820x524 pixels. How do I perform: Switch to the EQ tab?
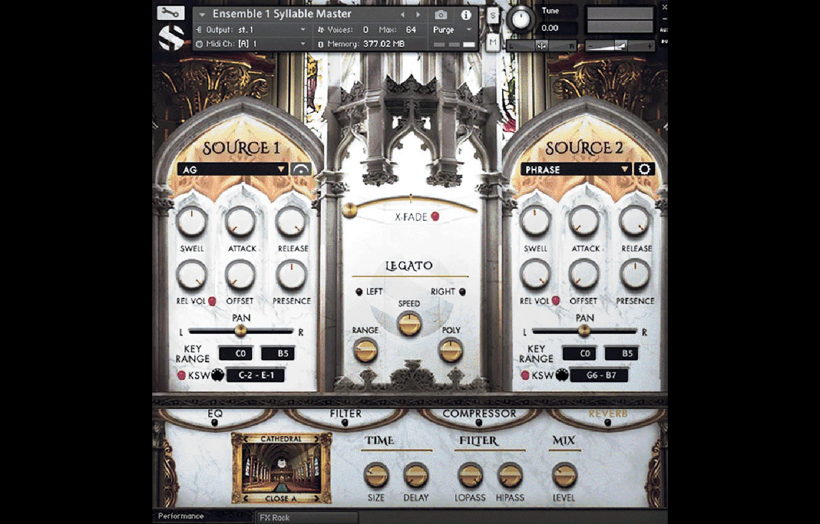tap(215, 414)
